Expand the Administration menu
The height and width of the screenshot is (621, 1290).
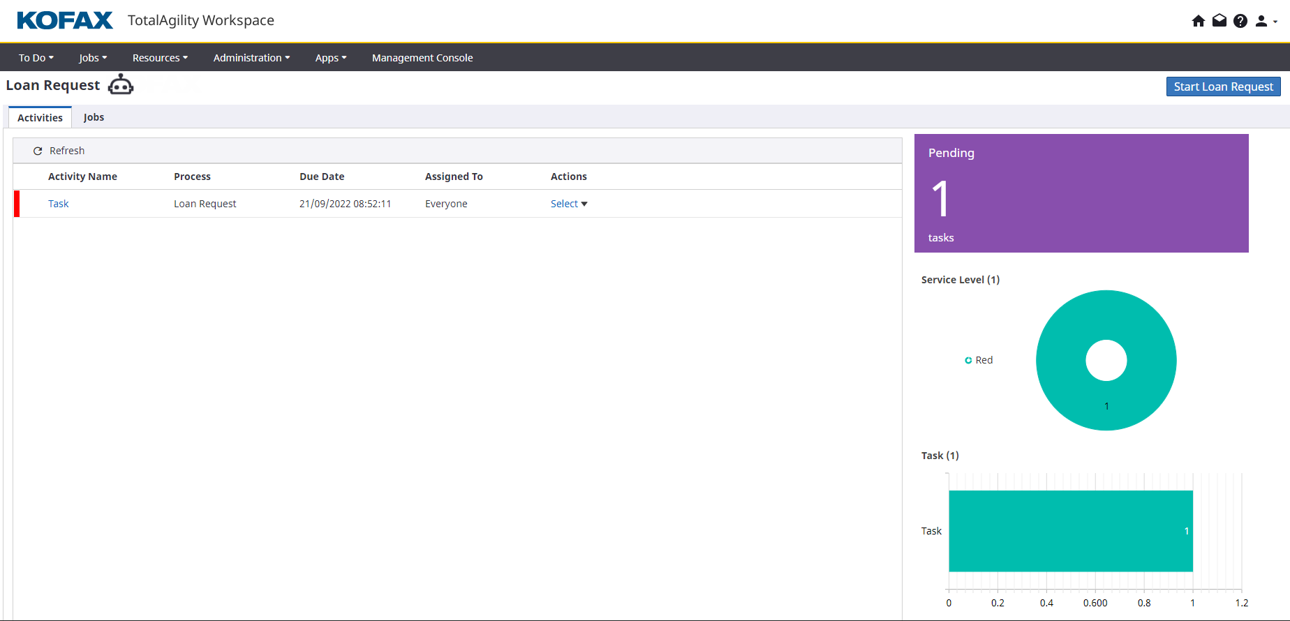(x=251, y=58)
